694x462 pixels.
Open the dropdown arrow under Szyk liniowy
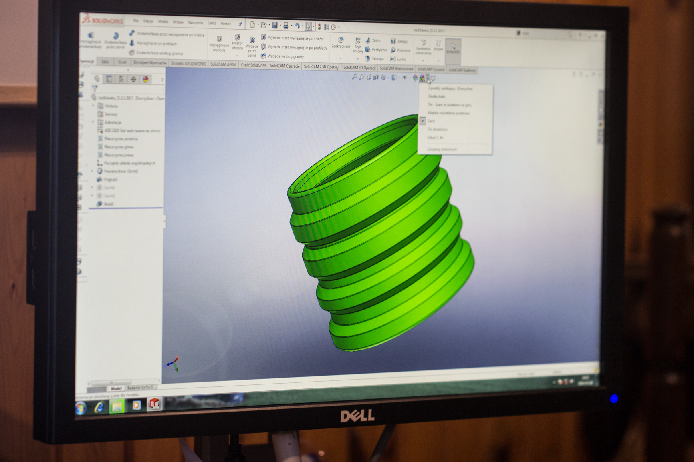(x=358, y=58)
